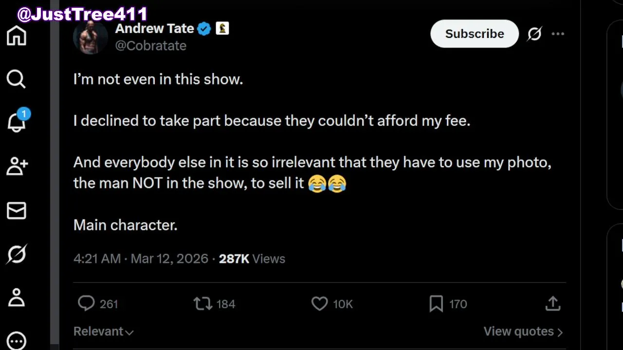The height and width of the screenshot is (350, 623).
Task: Click the Subscribe button
Action: point(475,34)
